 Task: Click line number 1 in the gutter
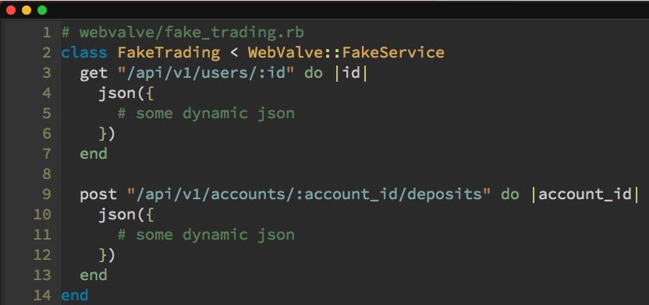(x=46, y=32)
